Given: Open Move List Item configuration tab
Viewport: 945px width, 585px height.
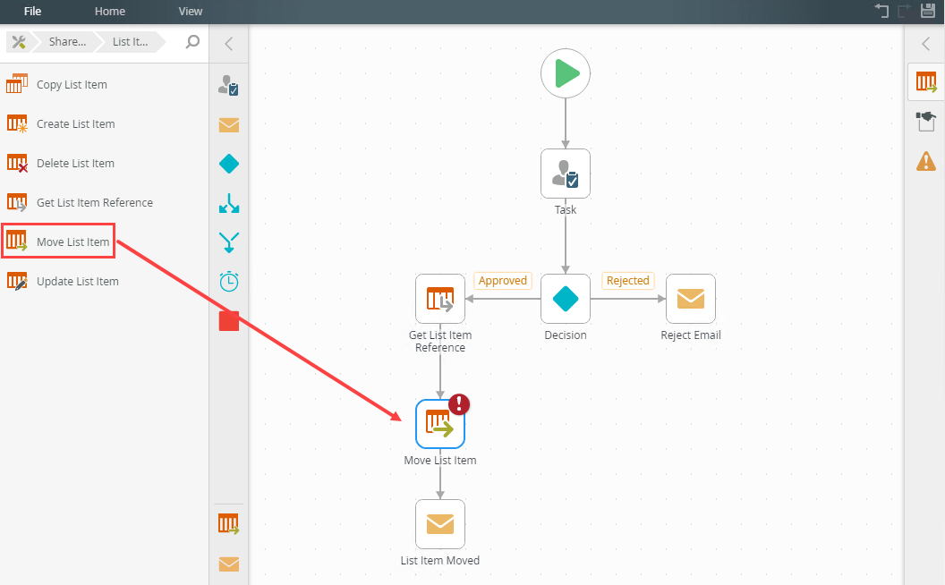Looking at the screenshot, I should [926, 81].
